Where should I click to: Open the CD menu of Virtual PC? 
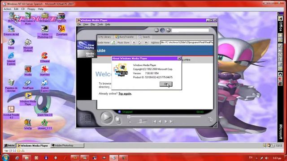(x=23, y=9)
